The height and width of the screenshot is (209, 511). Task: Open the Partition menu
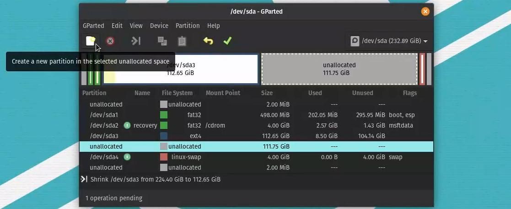[188, 26]
